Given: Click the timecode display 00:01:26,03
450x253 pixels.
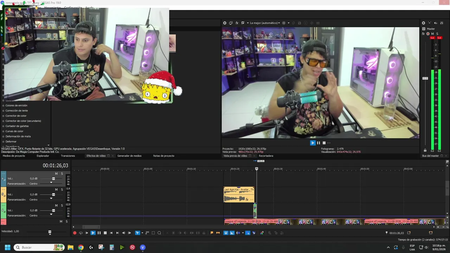Looking at the screenshot, I should point(56,166).
